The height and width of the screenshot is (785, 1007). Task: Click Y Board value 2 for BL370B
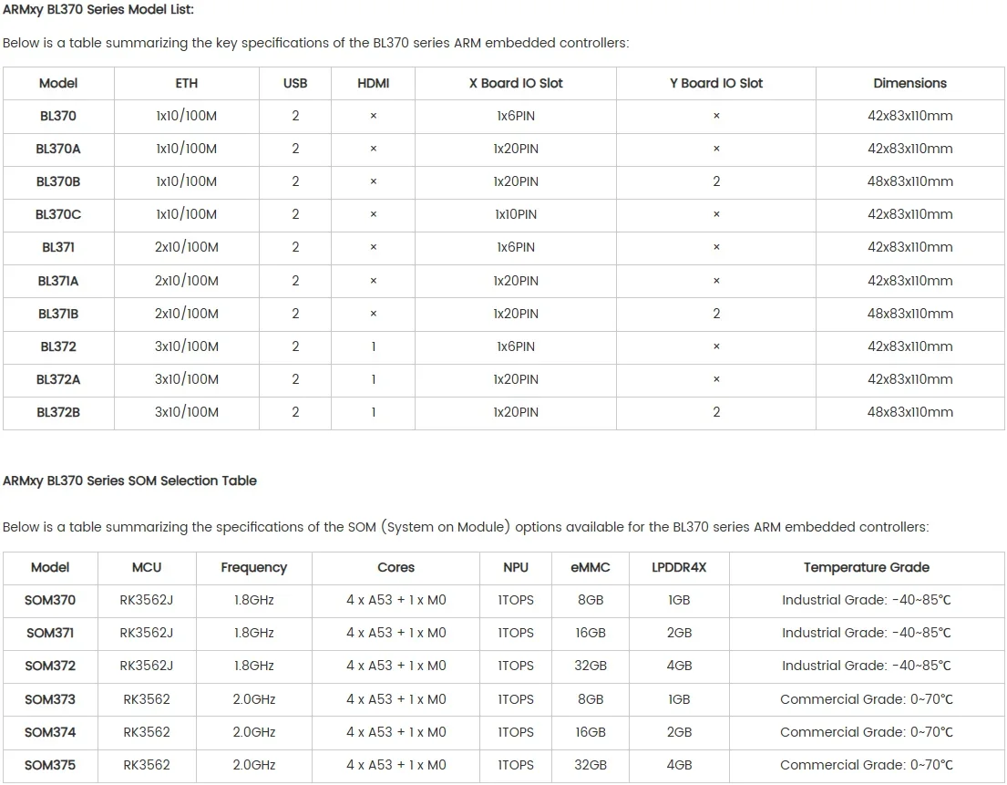(x=716, y=181)
